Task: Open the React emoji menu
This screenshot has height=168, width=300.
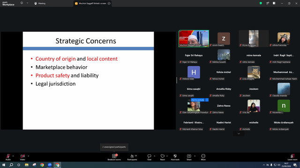Action: pyautogui.click(x=163, y=157)
